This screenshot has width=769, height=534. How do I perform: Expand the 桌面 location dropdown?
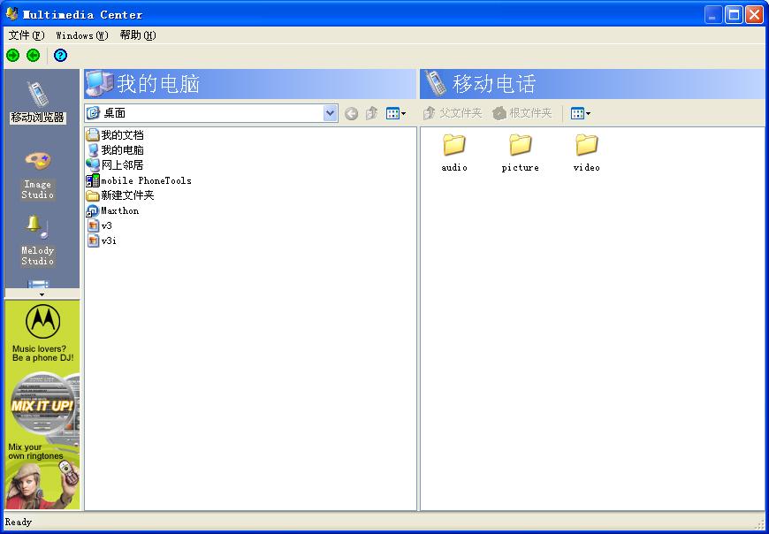point(330,113)
